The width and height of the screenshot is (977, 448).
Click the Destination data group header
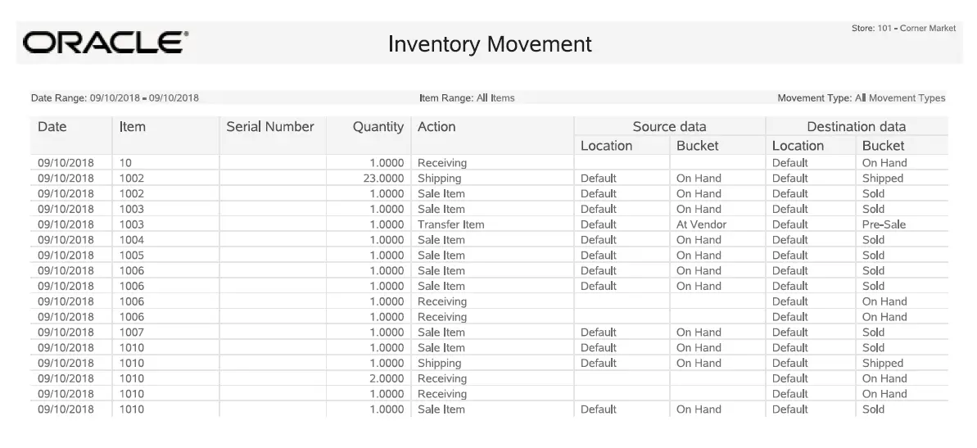tap(856, 126)
